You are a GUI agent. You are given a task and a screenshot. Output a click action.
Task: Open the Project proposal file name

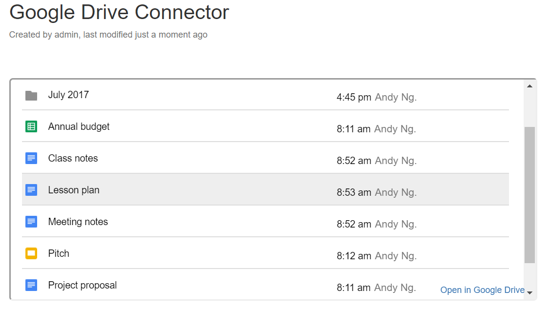pyautogui.click(x=82, y=285)
